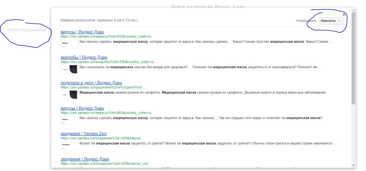Click scrollbar down arrow of results
This screenshot has height=171, width=366.
pos(353,165)
